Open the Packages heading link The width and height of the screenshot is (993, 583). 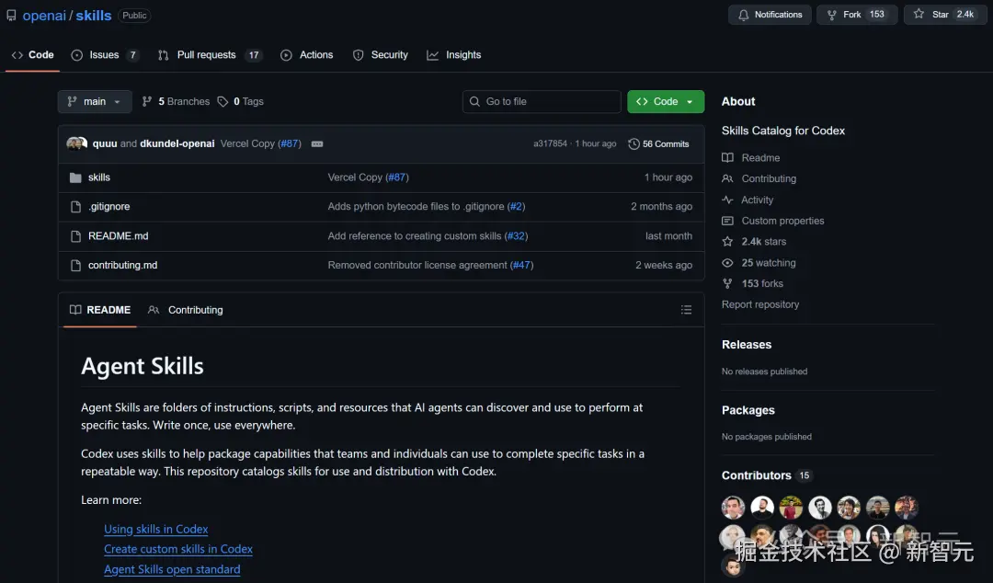pyautogui.click(x=748, y=410)
